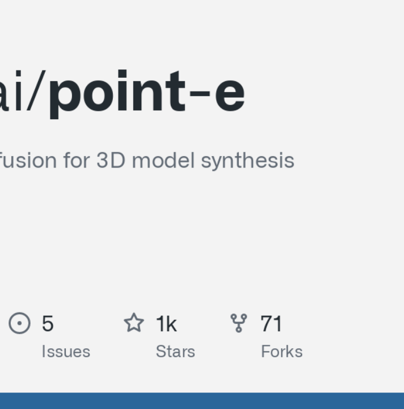Select the 71 forks count
Image resolution: width=404 pixels, height=409 pixels.
coord(271,323)
